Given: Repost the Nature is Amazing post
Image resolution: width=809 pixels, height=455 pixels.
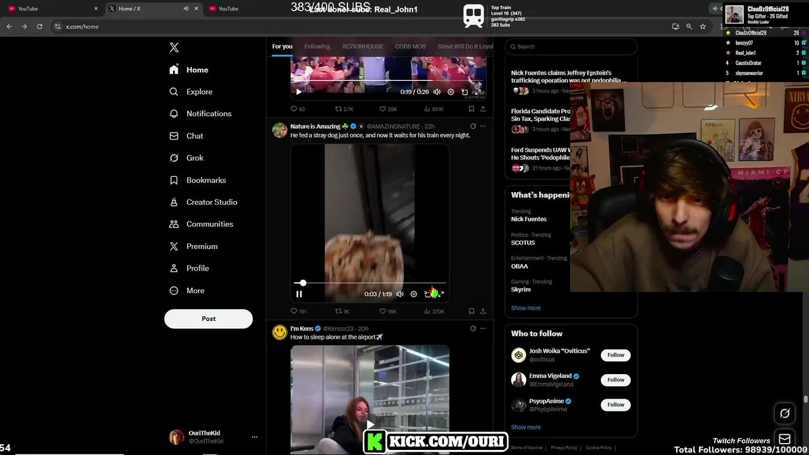Looking at the screenshot, I should click(x=342, y=311).
